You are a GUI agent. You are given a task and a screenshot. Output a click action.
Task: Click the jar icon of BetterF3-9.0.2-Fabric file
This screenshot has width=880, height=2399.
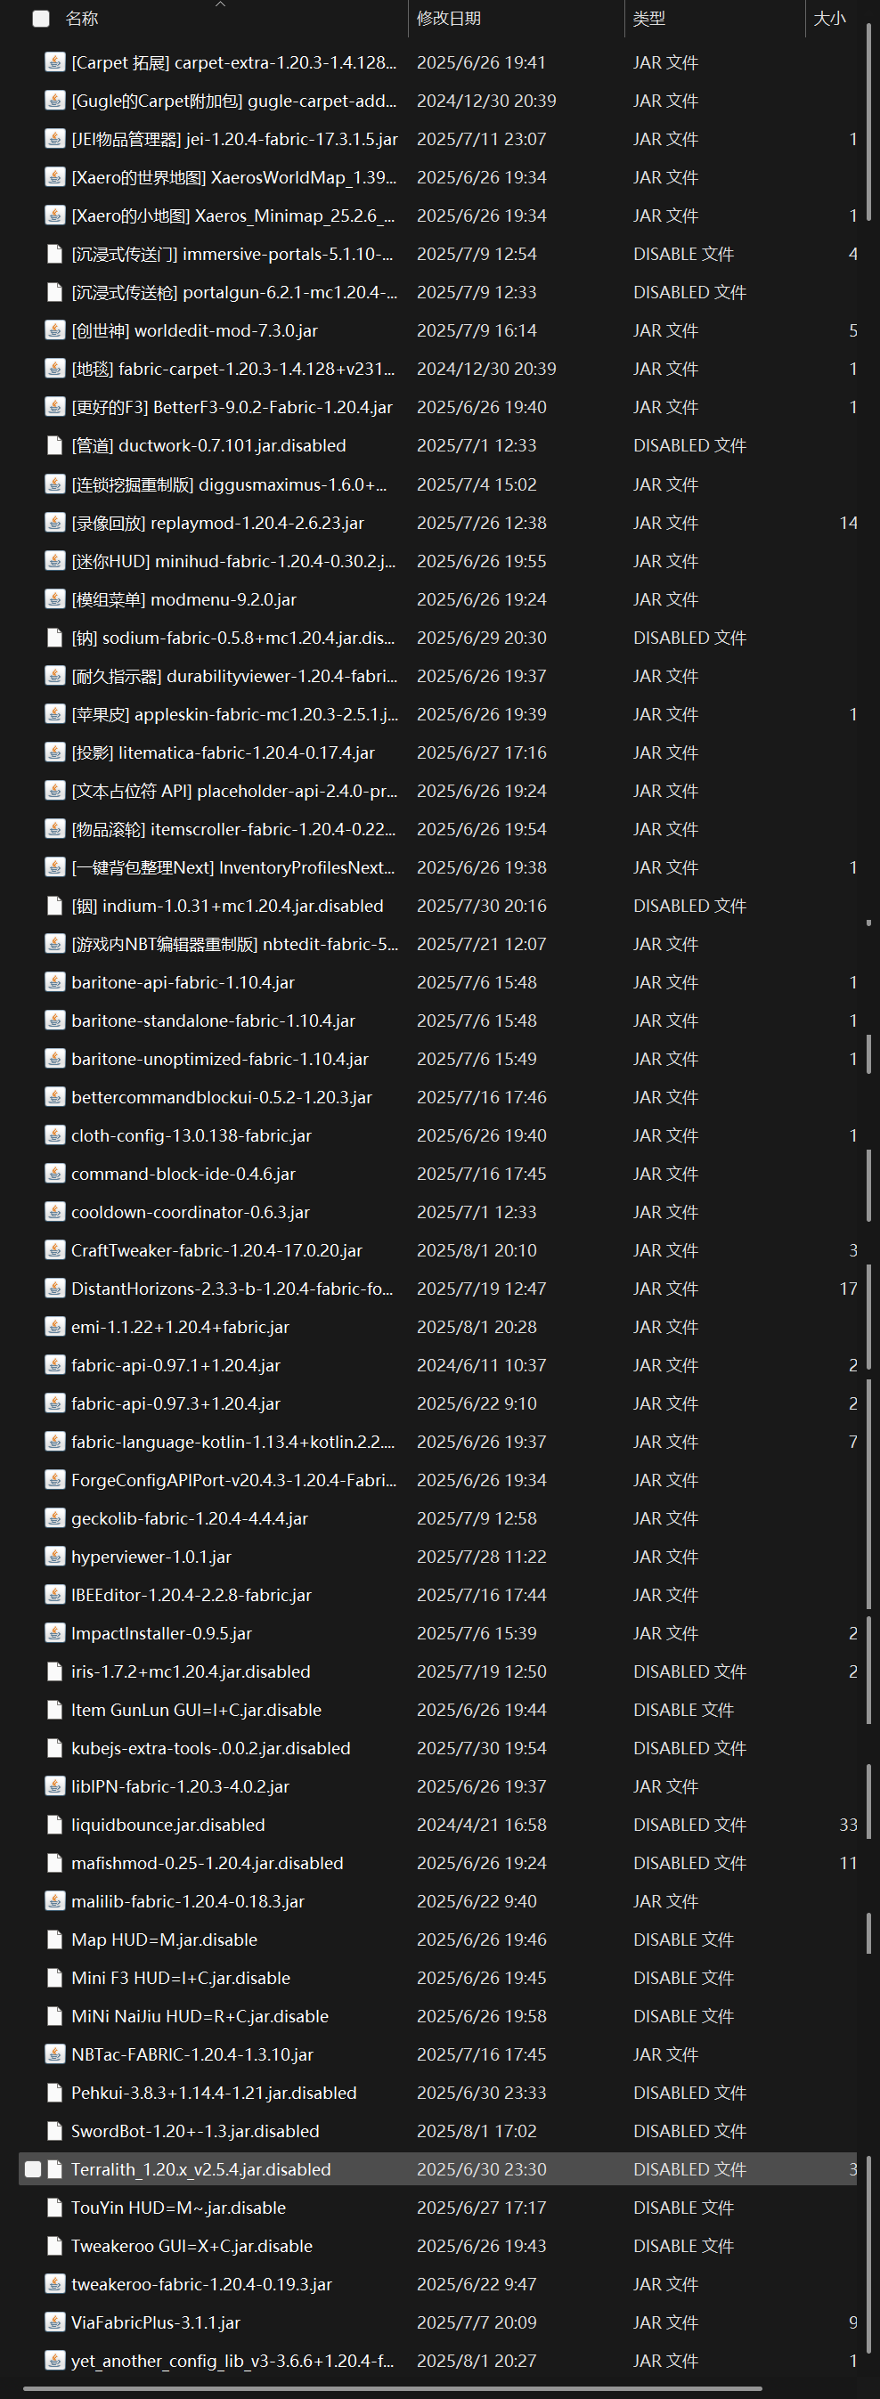point(55,407)
